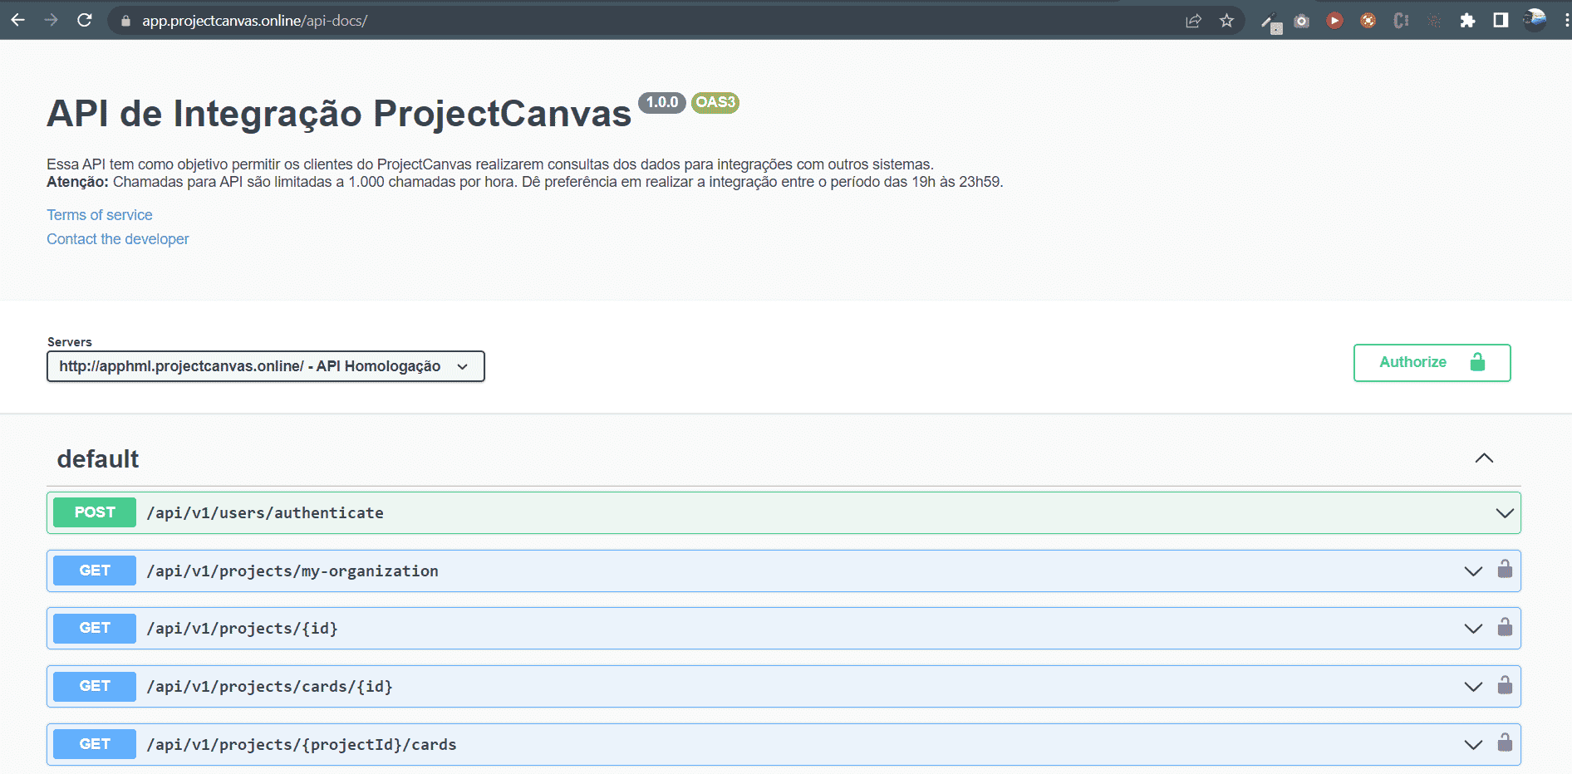This screenshot has width=1572, height=774.
Task: Click the /api/v1/projects/cards/{id} path text
Action: point(270,687)
